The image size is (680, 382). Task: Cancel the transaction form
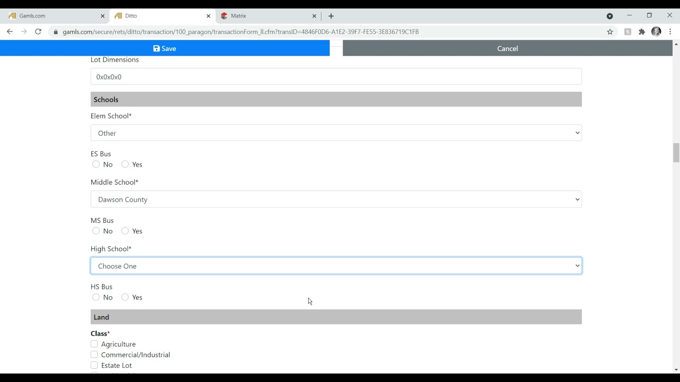pyautogui.click(x=507, y=48)
